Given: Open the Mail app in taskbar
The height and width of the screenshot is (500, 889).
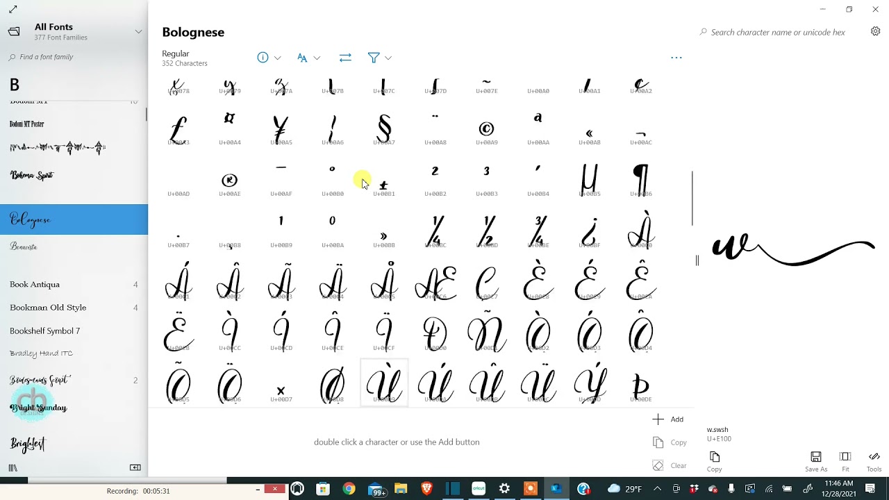Looking at the screenshot, I should 376,489.
